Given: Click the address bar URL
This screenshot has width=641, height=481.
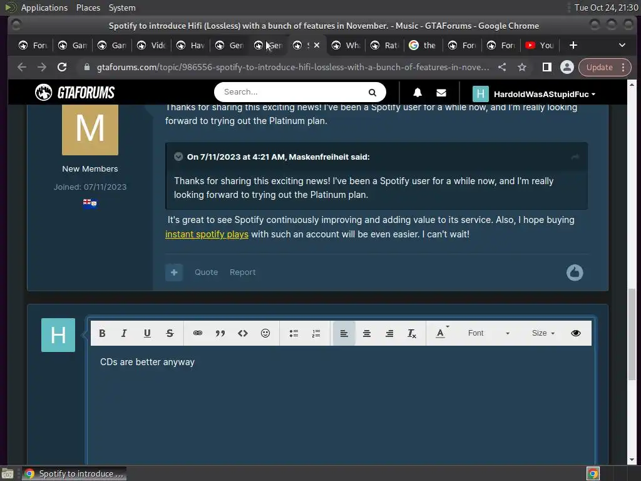Looking at the screenshot, I should pyautogui.click(x=293, y=67).
